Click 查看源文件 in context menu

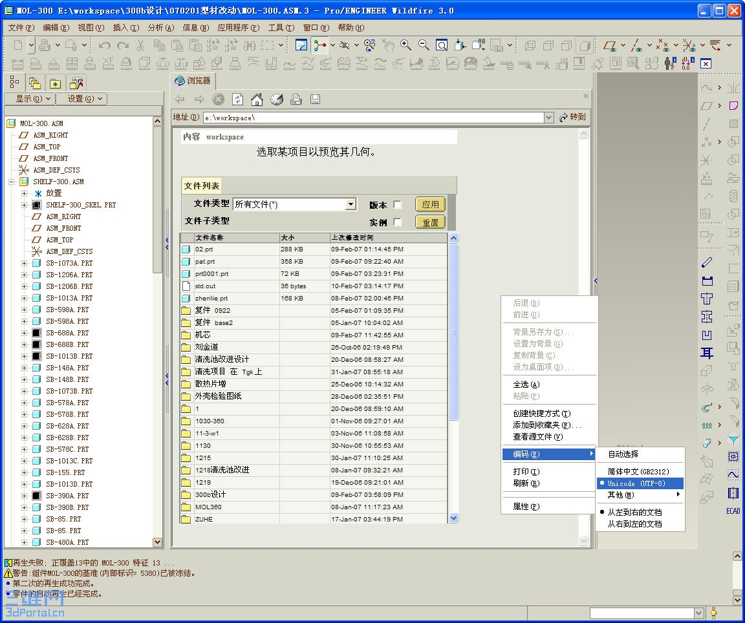[x=549, y=437]
